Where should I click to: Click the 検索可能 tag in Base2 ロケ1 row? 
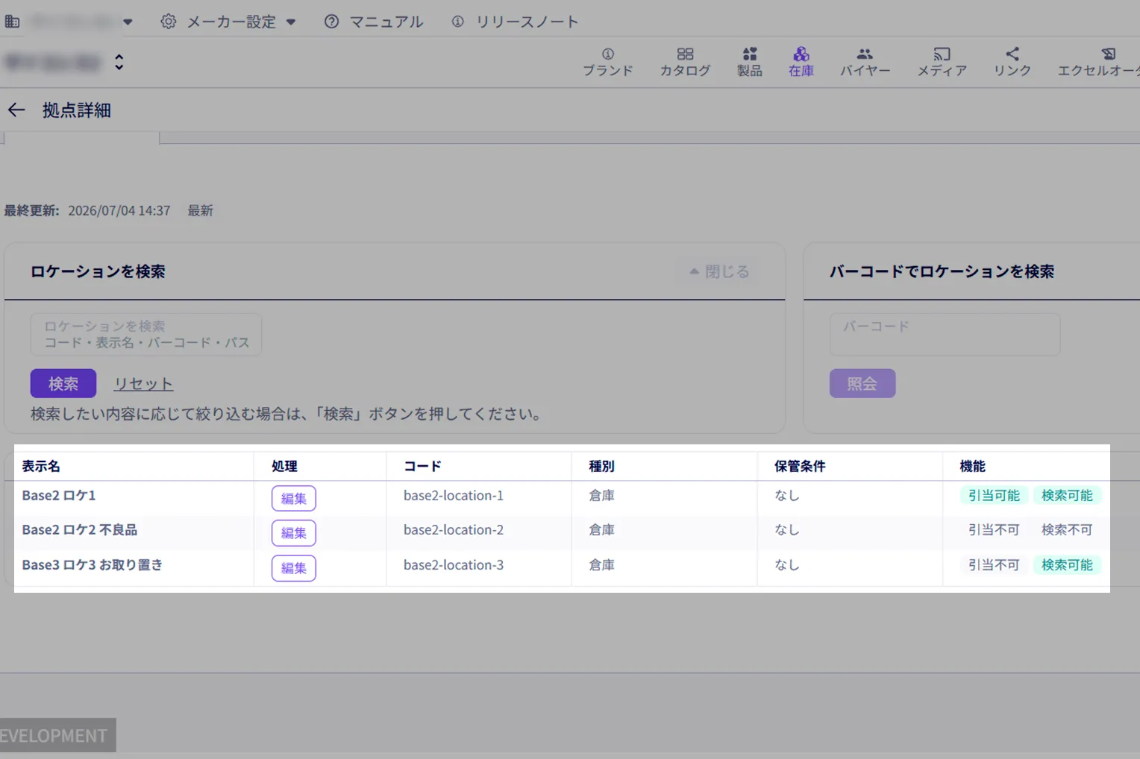pyautogui.click(x=1067, y=495)
